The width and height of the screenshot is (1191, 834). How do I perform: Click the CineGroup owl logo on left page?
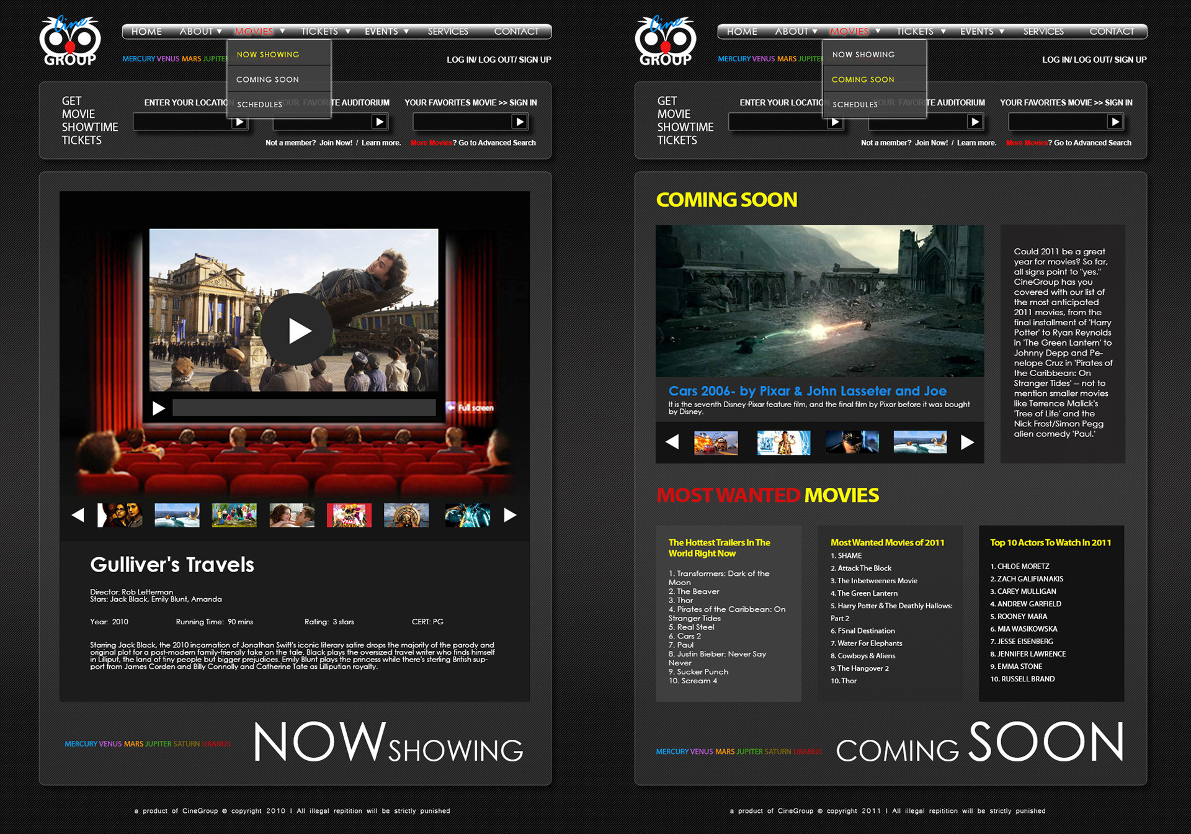coord(70,41)
